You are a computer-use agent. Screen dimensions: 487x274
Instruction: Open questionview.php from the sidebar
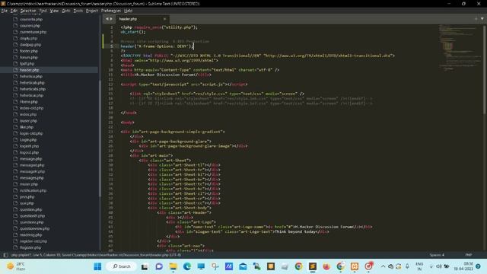tap(34, 228)
